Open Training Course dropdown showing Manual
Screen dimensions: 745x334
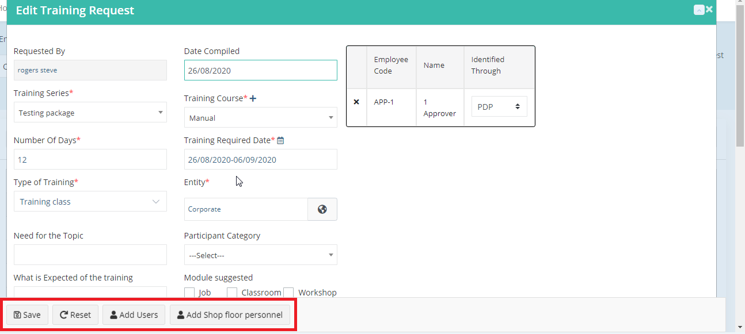coord(261,118)
